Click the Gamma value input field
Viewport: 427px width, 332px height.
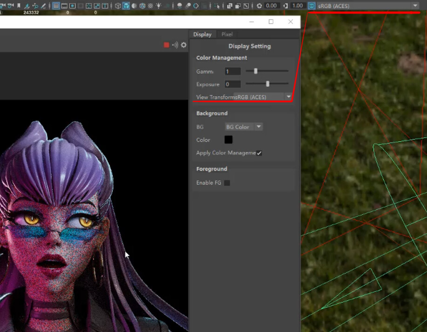click(233, 71)
